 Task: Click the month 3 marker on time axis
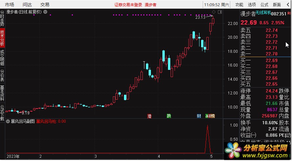[x=95, y=156]
